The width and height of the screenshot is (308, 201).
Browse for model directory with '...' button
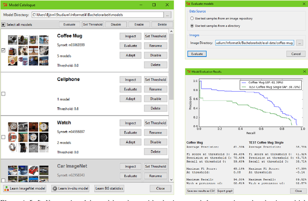tap(167, 15)
